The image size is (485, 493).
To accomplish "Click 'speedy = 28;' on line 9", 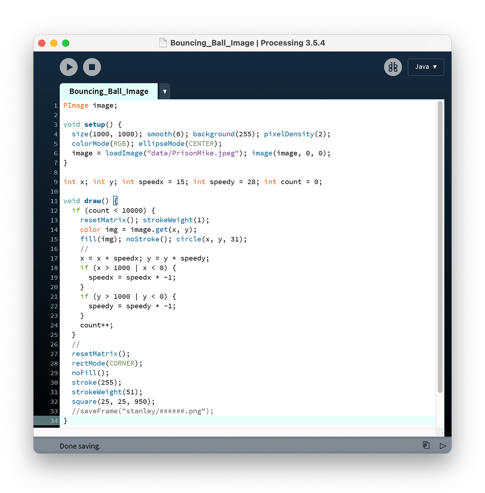I will click(235, 182).
